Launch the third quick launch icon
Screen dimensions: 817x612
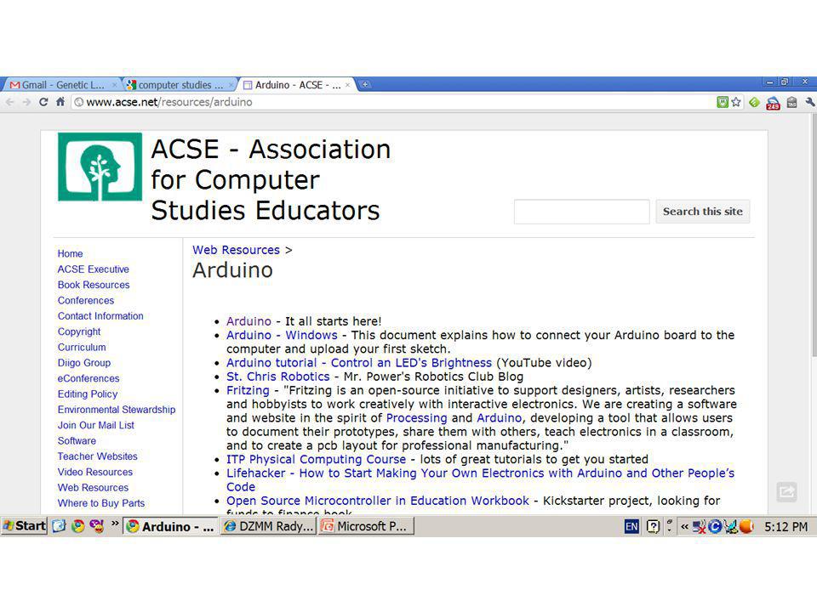coord(96,526)
